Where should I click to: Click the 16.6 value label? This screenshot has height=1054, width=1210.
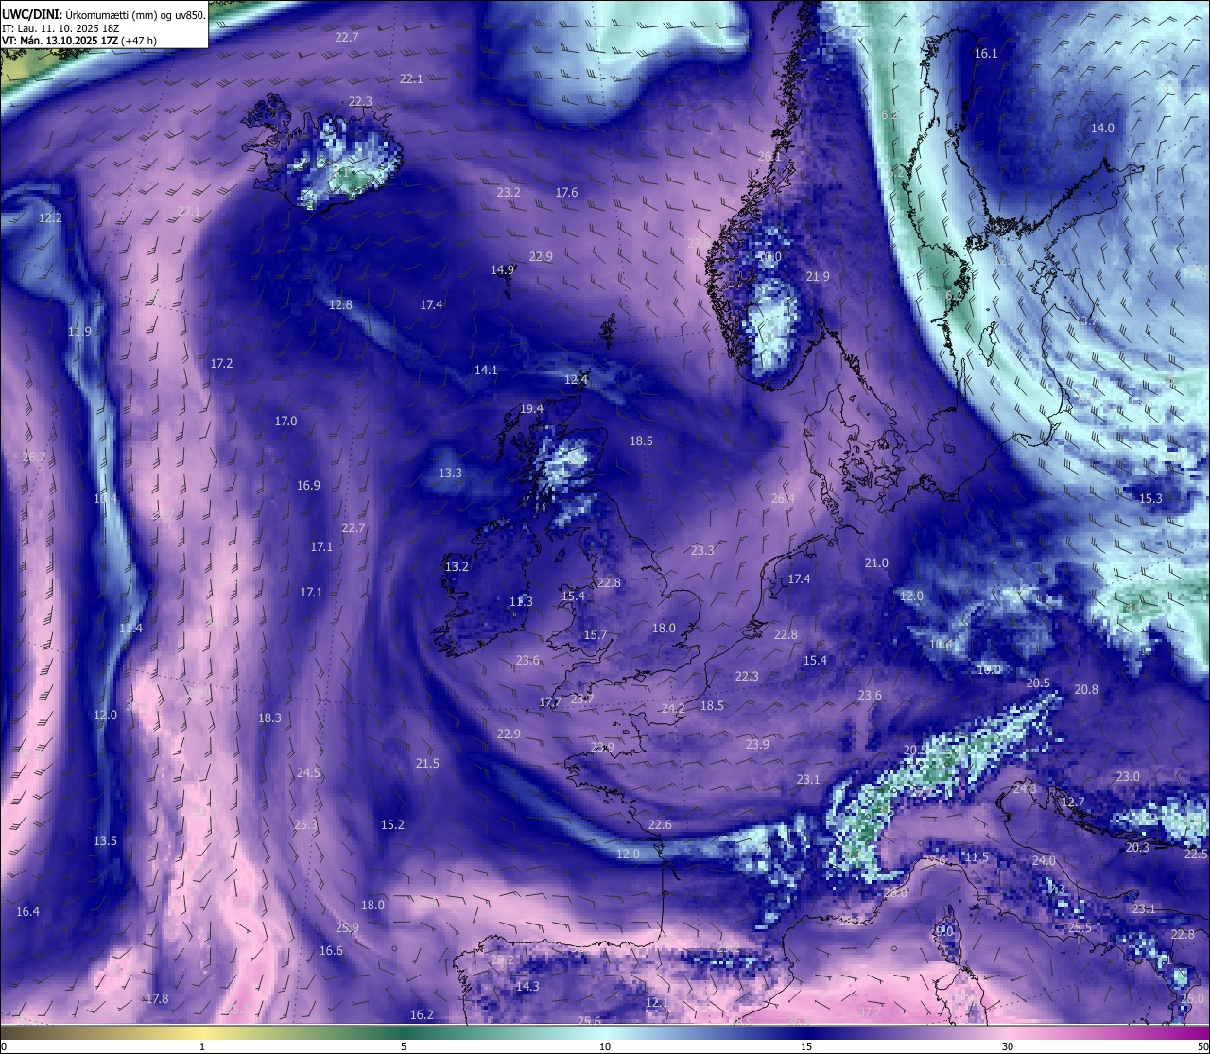tap(331, 951)
